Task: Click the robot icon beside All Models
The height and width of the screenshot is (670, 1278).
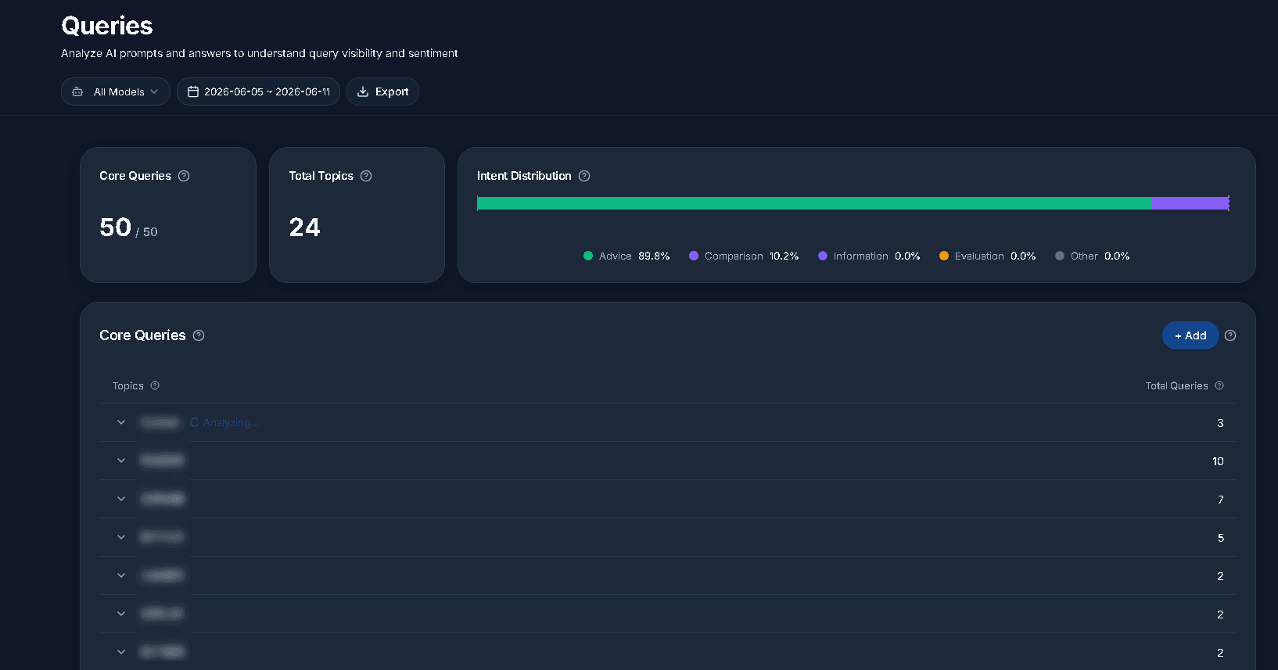Action: click(77, 91)
